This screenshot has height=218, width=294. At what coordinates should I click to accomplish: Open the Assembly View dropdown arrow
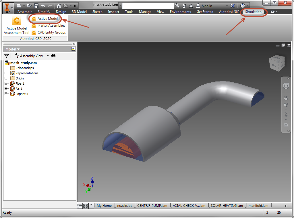48,56
